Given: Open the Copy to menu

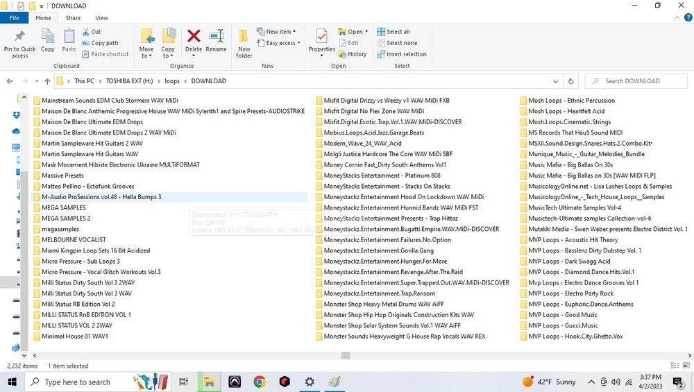Looking at the screenshot, I should coord(168,43).
